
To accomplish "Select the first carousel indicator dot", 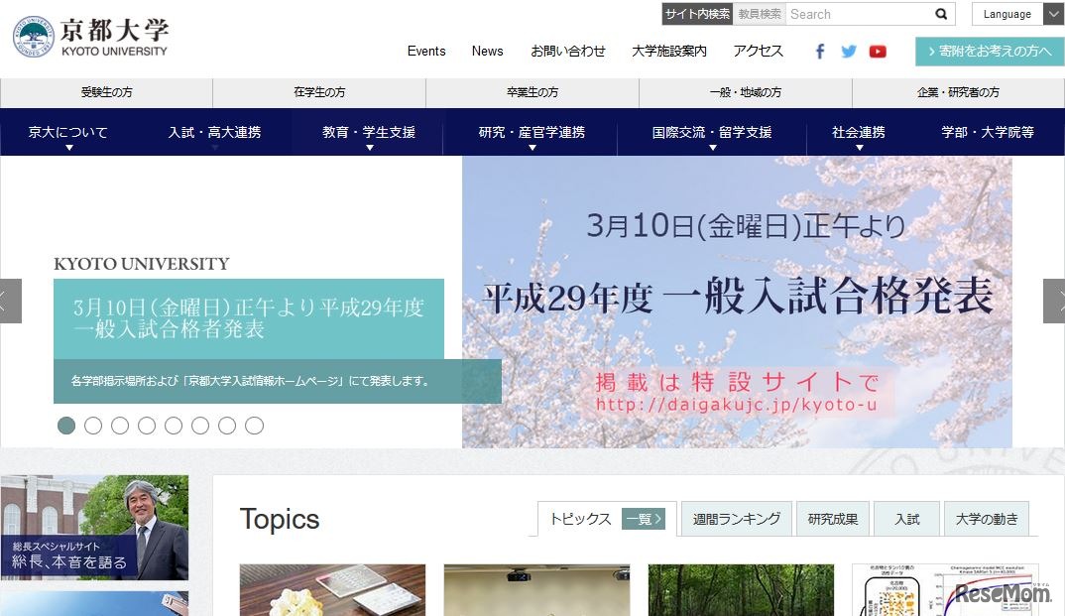I will click(66, 426).
